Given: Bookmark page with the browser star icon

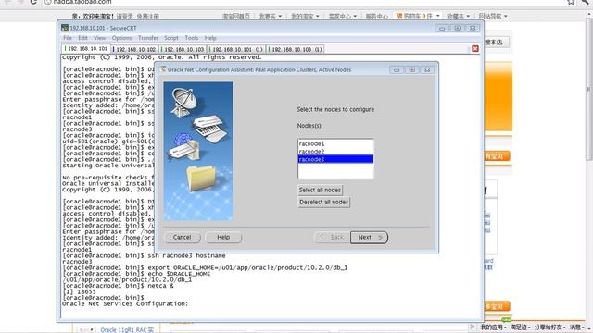Looking at the screenshot, I should click(x=571, y=2).
